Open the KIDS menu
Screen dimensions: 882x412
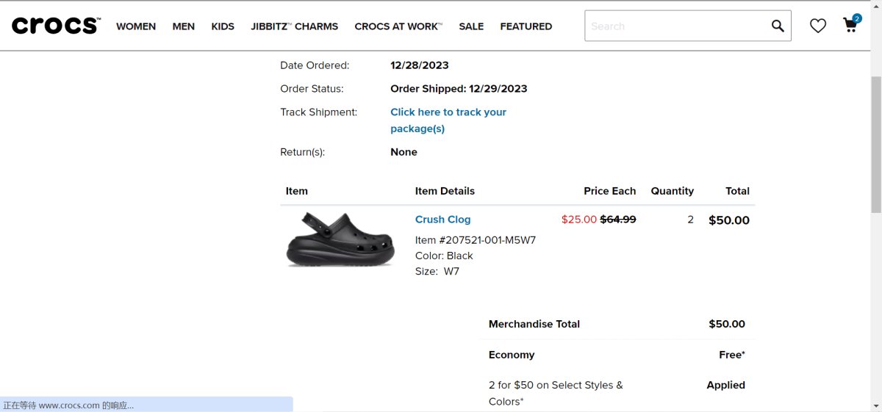coord(223,26)
